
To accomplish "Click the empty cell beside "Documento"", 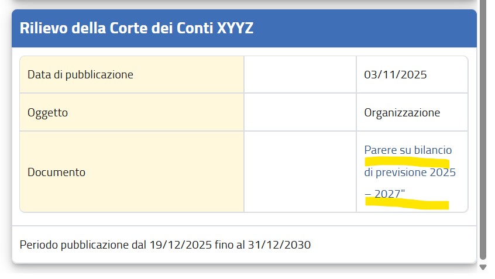I will click(x=300, y=172).
